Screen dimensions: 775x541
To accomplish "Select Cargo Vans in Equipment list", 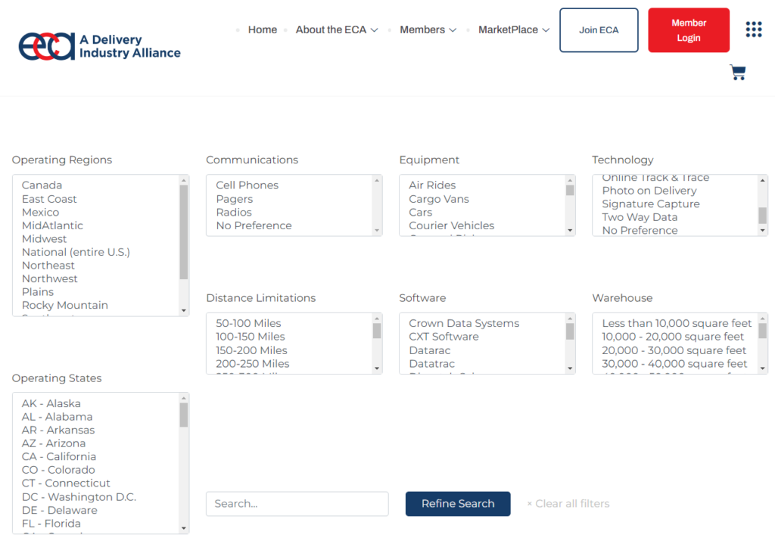I will [439, 199].
